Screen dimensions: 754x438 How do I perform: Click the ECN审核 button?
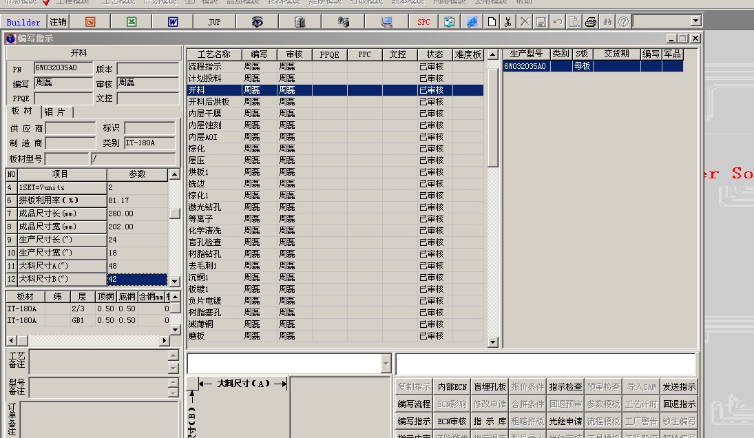click(x=452, y=421)
